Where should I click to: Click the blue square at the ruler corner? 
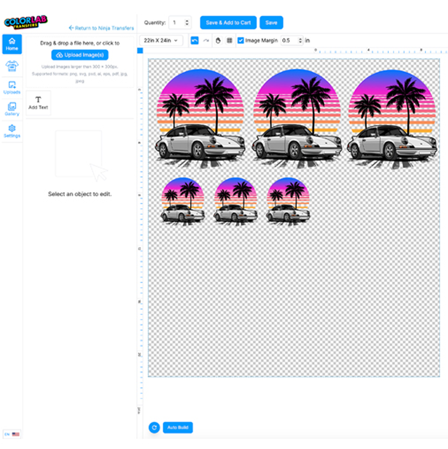click(x=140, y=51)
